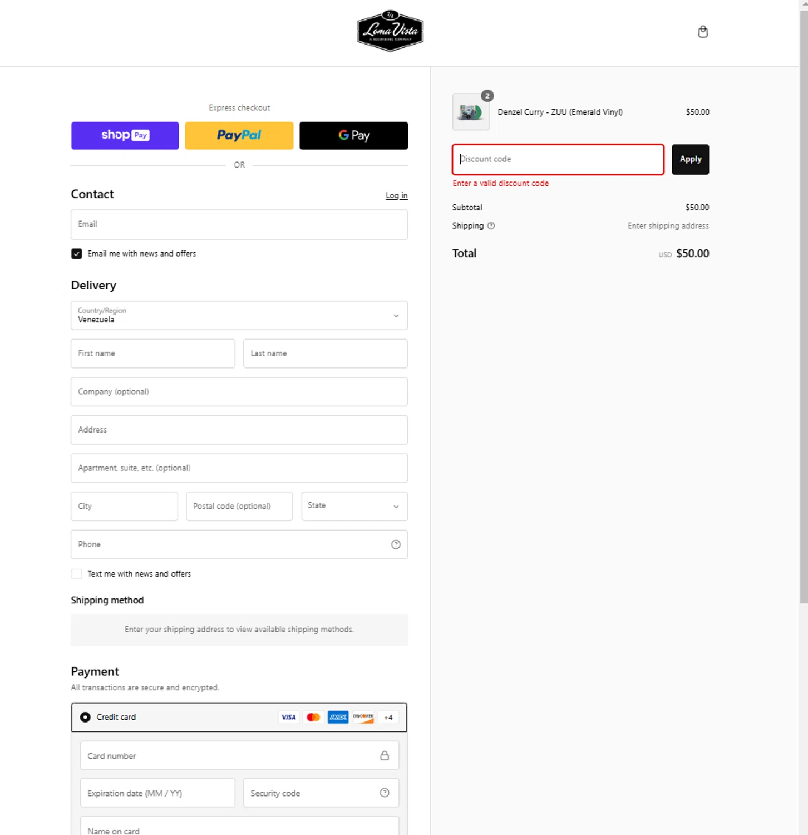Viewport: 808px width, 835px height.
Task: Pay with Google Pay button
Action: (x=354, y=135)
